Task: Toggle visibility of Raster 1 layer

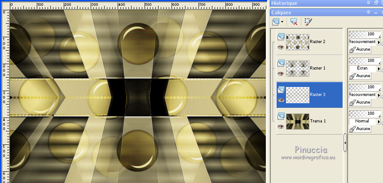Action: click(281, 74)
